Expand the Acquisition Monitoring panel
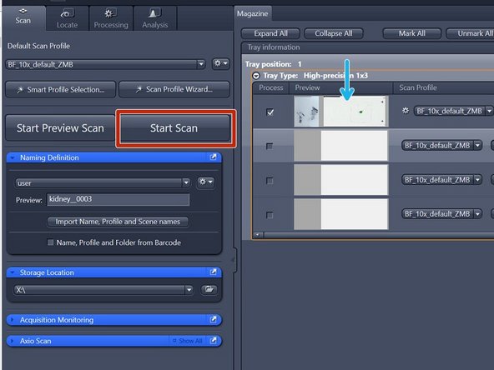The height and width of the screenshot is (370, 494). coord(13,320)
